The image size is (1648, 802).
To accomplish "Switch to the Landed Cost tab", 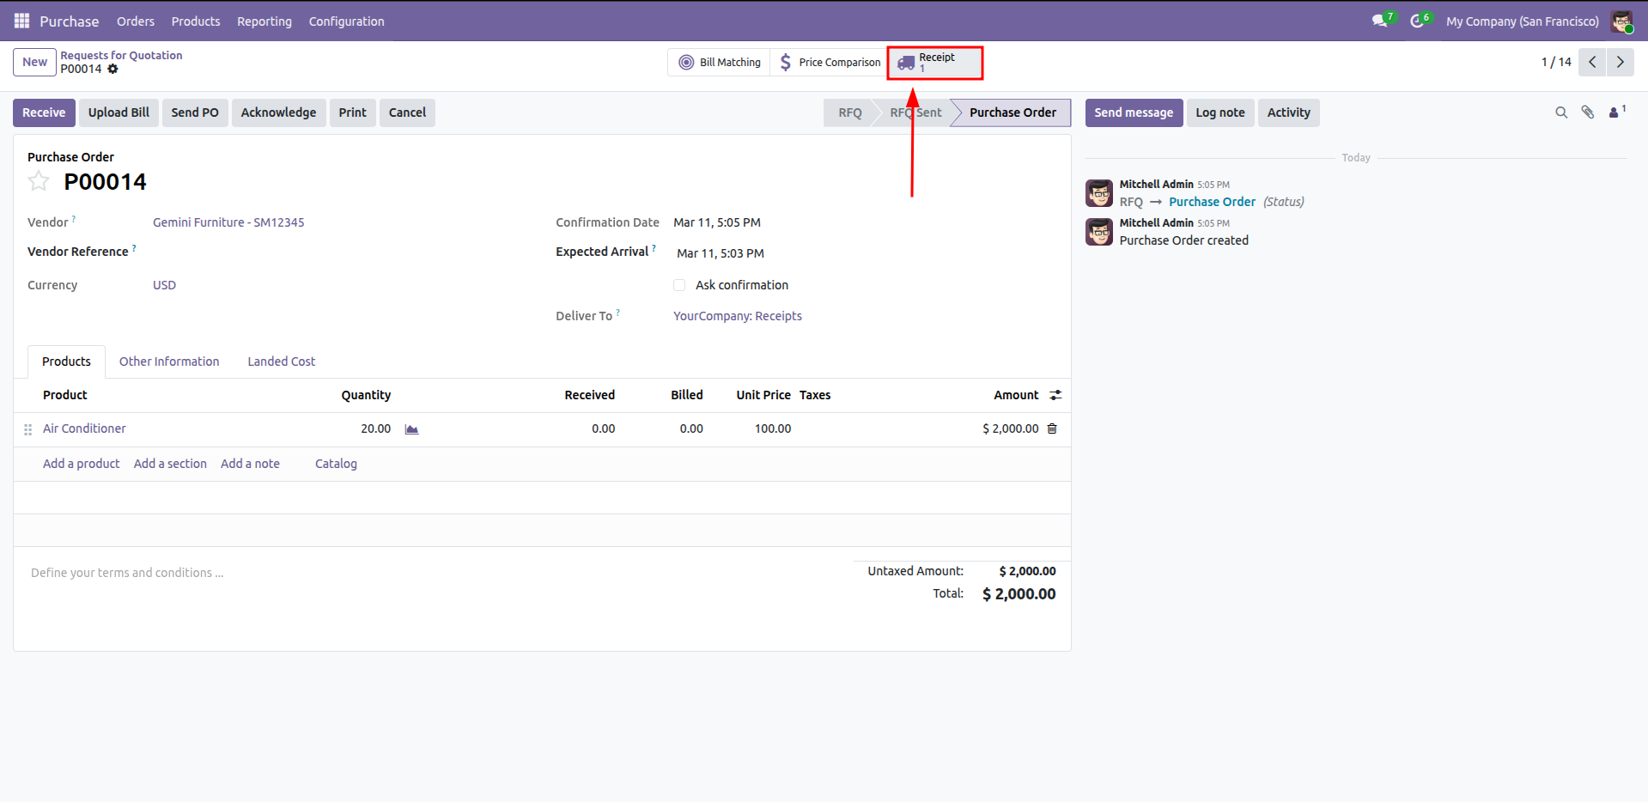I will point(281,362).
